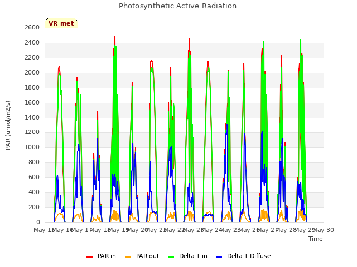Screen dimensions: 357x267
Task: Click the May 27 x-axis tick label
Action: pos(268,230)
